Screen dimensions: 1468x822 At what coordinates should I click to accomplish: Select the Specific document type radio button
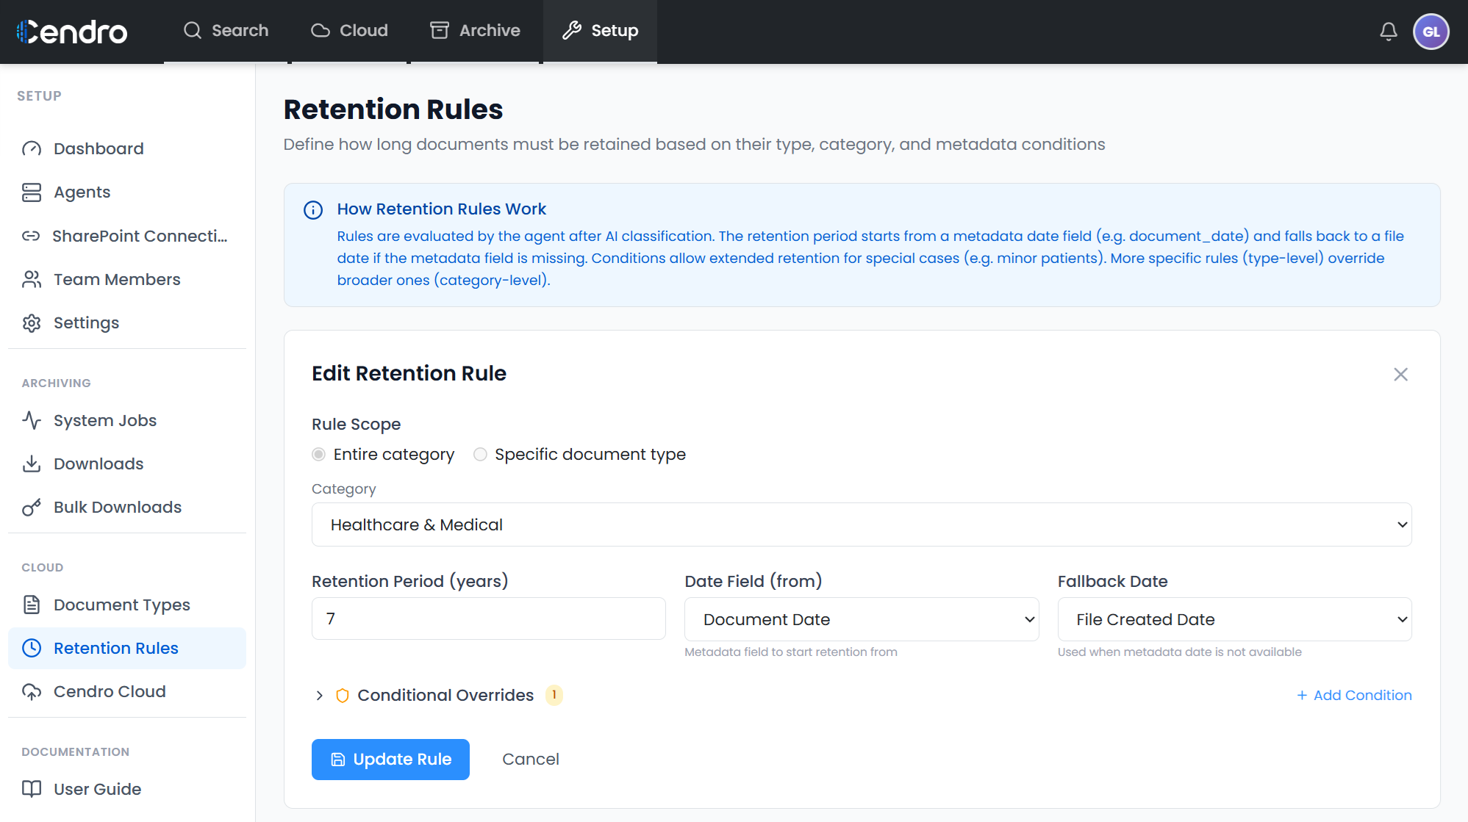pyautogui.click(x=480, y=455)
